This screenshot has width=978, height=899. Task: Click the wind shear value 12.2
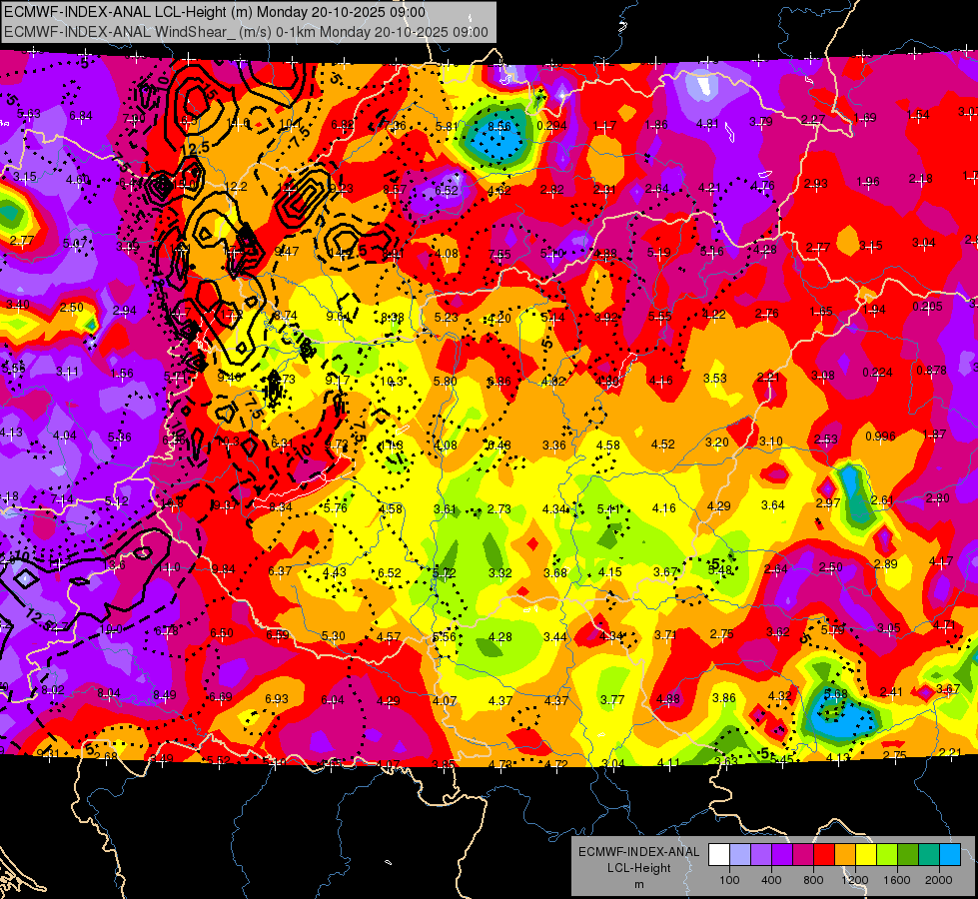point(236,187)
